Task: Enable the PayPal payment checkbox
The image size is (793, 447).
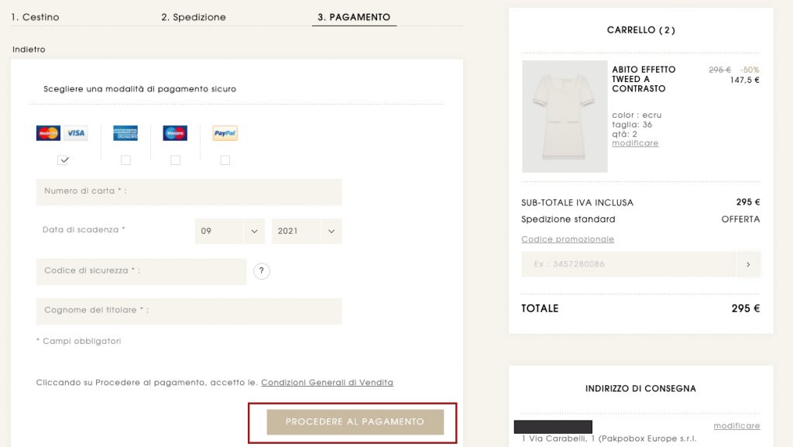Action: 225,160
